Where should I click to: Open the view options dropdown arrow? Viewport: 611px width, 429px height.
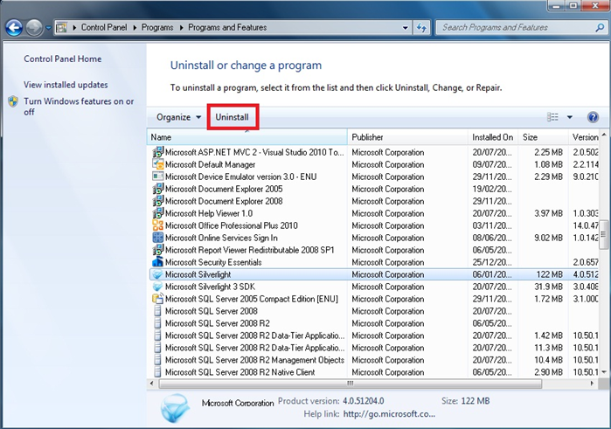pyautogui.click(x=569, y=117)
